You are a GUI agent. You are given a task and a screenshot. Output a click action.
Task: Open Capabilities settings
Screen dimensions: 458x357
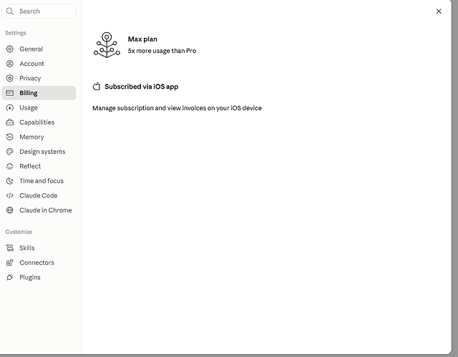click(39, 122)
